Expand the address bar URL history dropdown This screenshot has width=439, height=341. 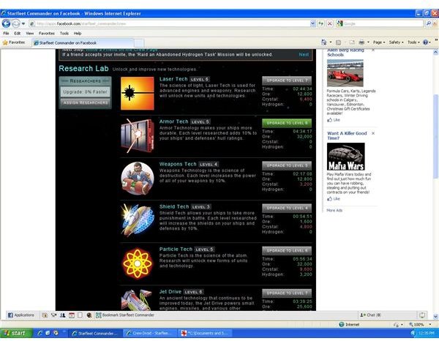click(x=312, y=24)
